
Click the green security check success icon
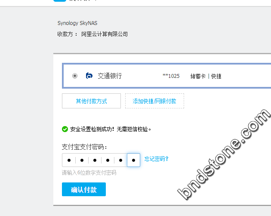65,129
